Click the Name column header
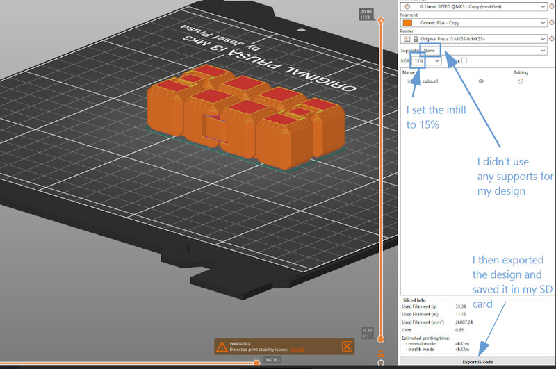This screenshot has height=369, width=556. click(x=409, y=72)
